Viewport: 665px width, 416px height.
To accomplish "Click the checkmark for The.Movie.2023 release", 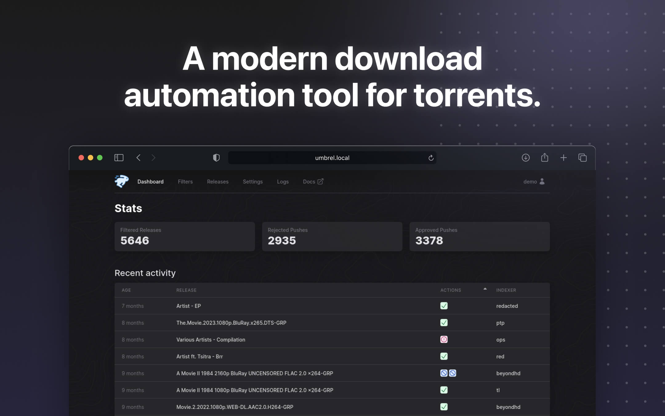I will click(444, 323).
